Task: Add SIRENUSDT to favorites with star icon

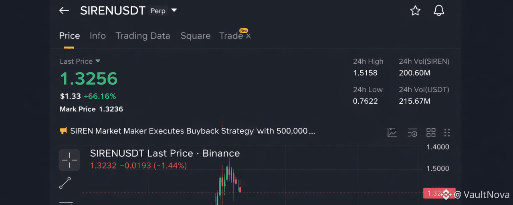Action: click(x=415, y=11)
